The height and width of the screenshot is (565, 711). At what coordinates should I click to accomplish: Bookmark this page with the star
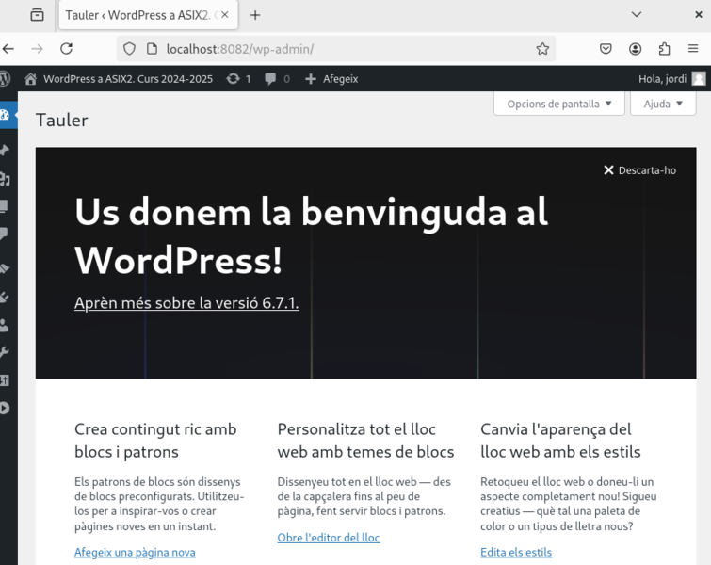(542, 49)
